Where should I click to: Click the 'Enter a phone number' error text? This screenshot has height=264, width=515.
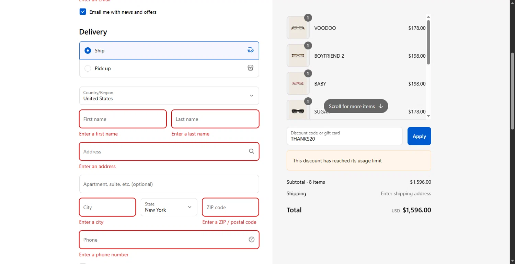(104, 254)
